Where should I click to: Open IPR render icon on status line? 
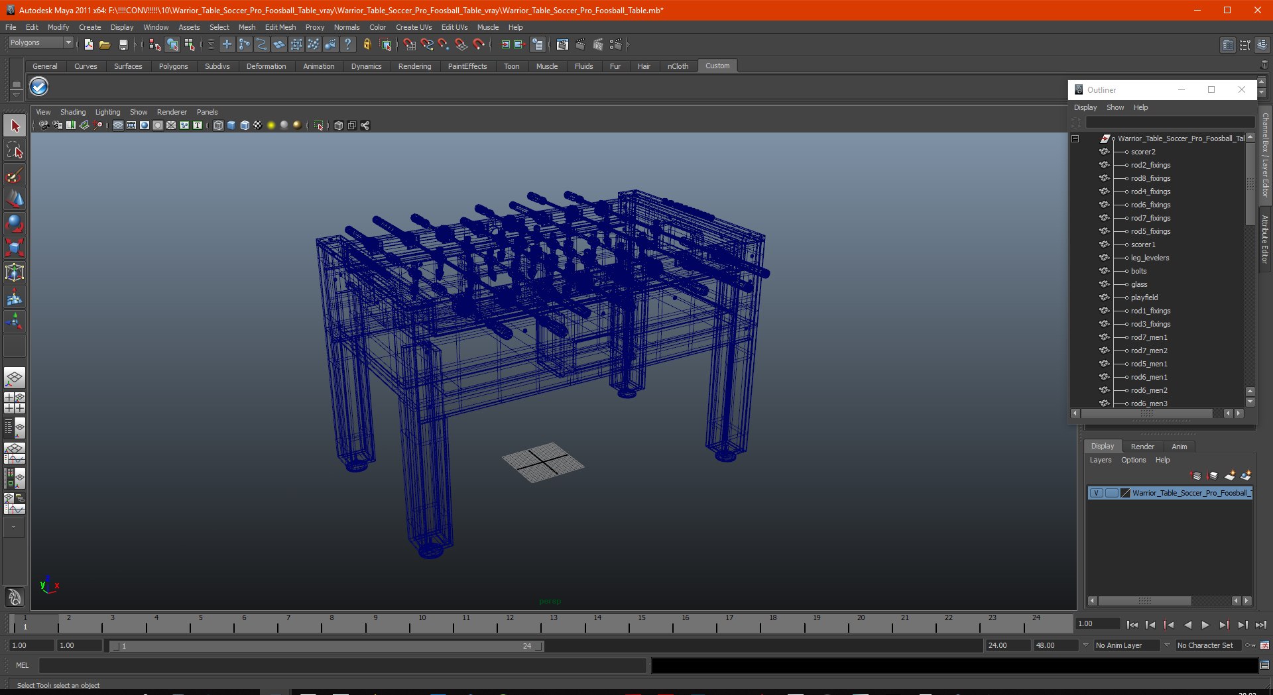coord(598,44)
